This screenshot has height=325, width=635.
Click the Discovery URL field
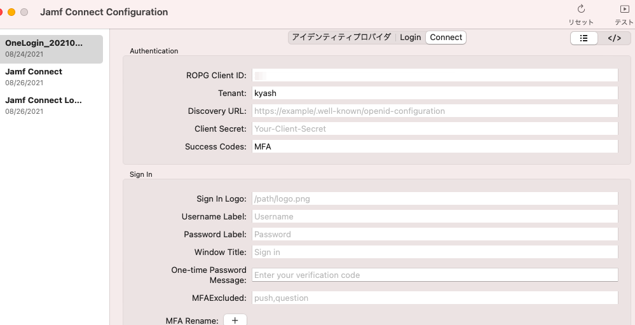click(x=435, y=111)
